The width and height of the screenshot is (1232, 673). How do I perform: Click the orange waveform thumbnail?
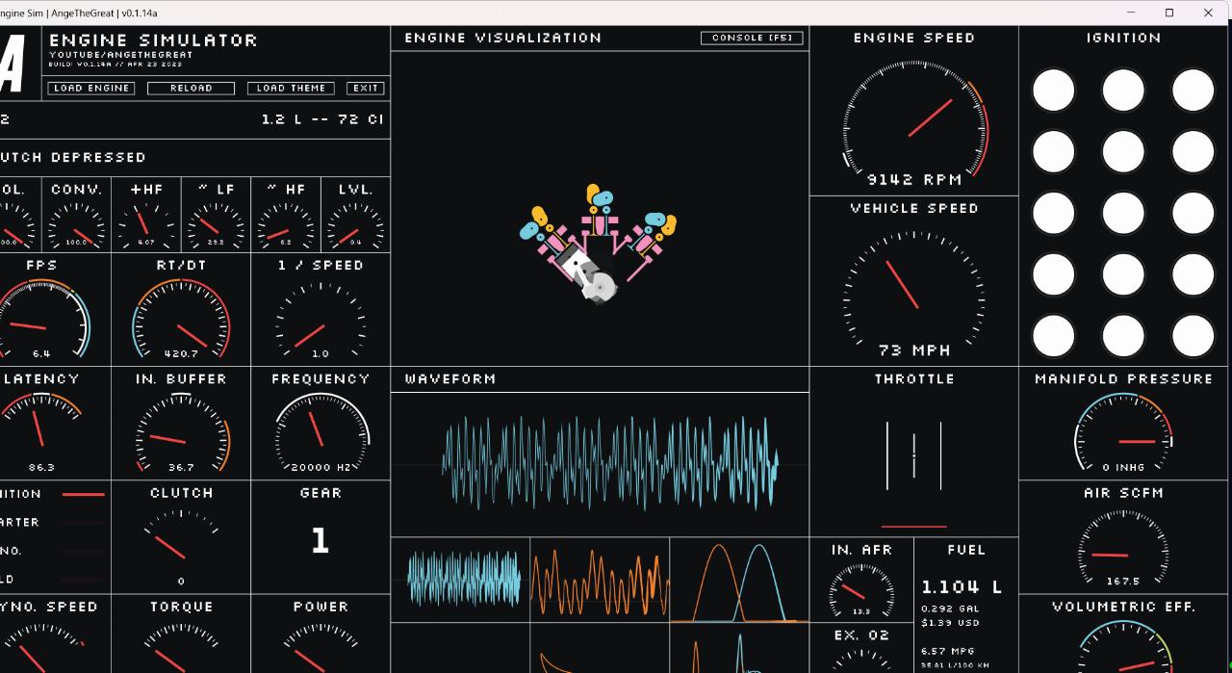coord(600,581)
